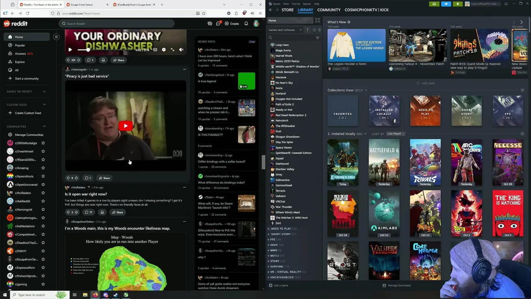Favorite r/battlestations community star
This screenshot has height=299, width=531.
tap(43, 226)
